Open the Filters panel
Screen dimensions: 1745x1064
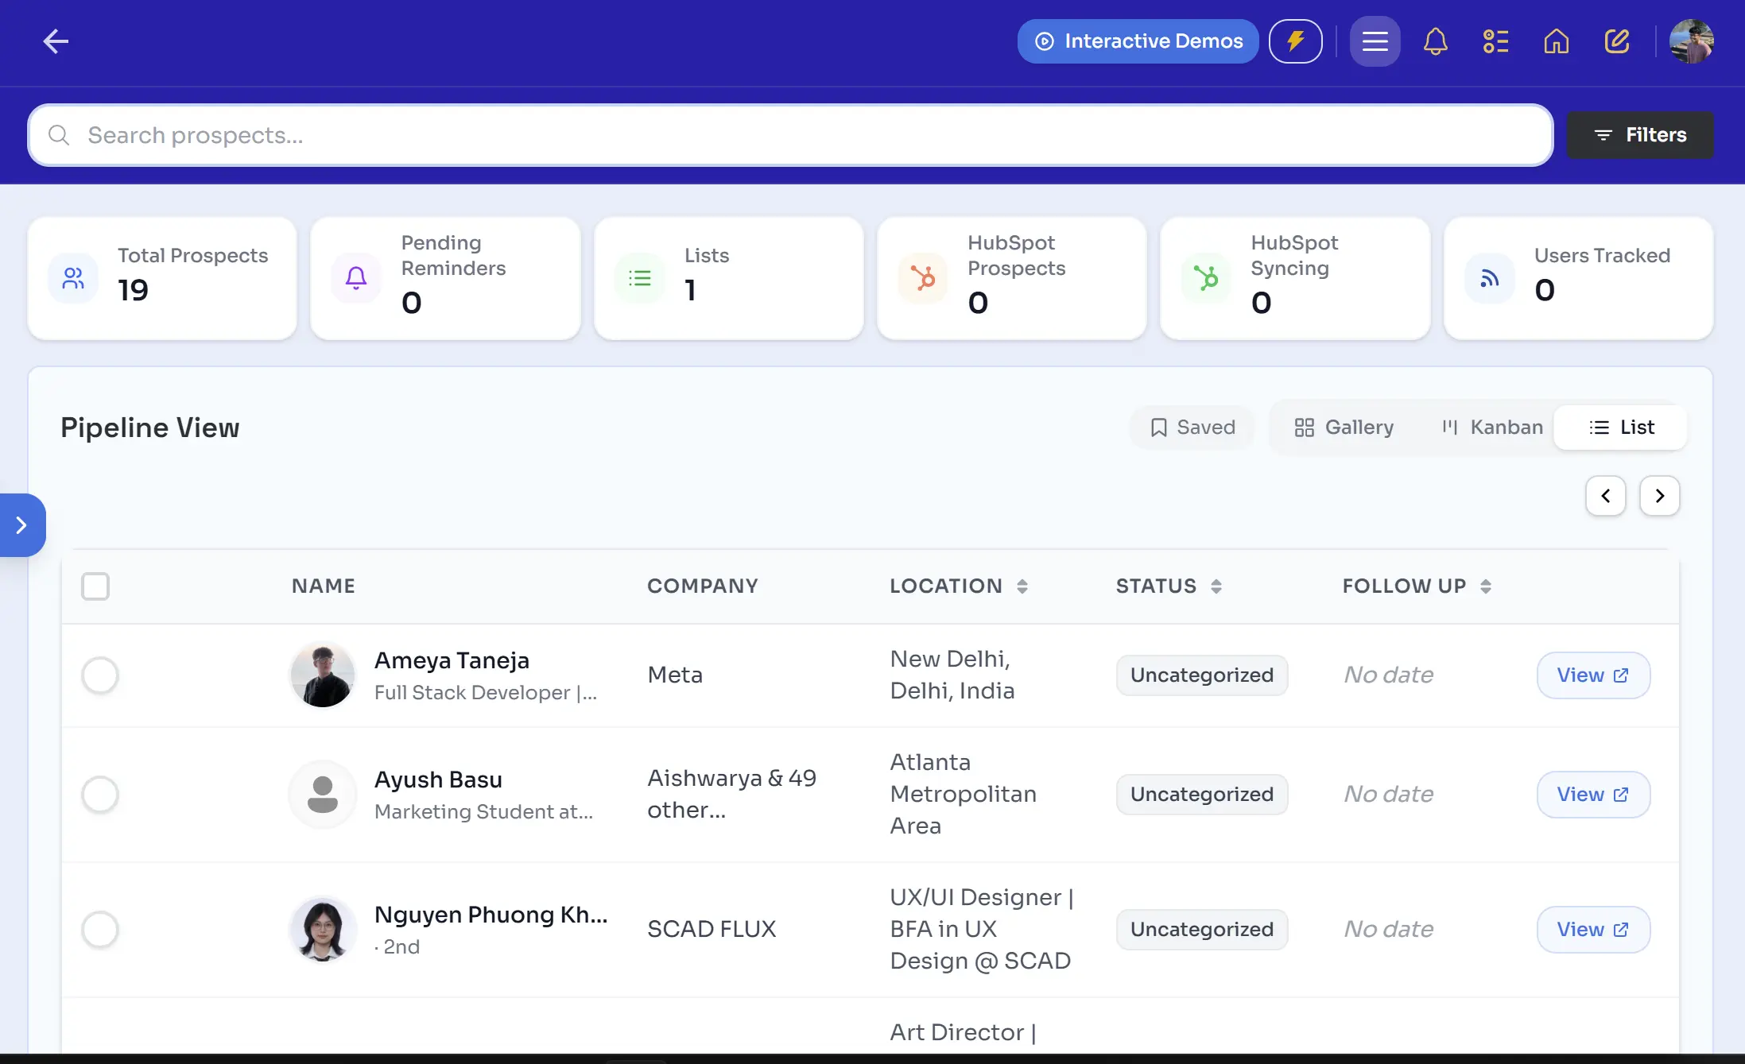[x=1638, y=135]
